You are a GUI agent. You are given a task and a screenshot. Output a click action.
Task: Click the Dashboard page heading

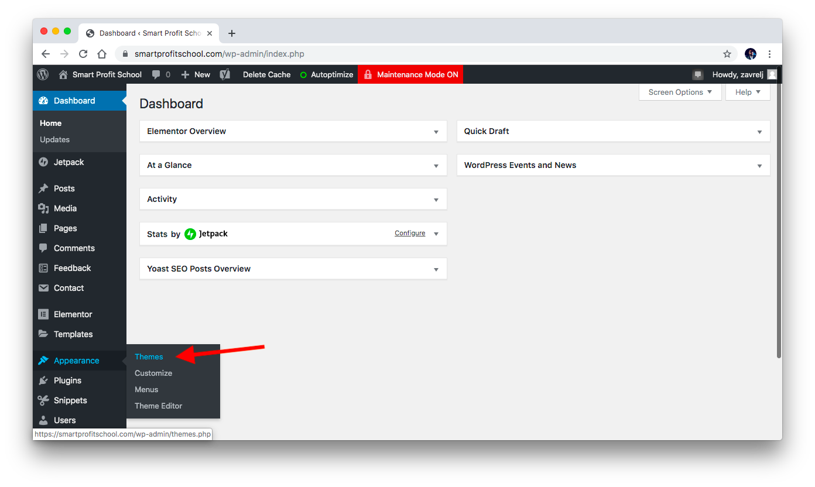pyautogui.click(x=171, y=104)
